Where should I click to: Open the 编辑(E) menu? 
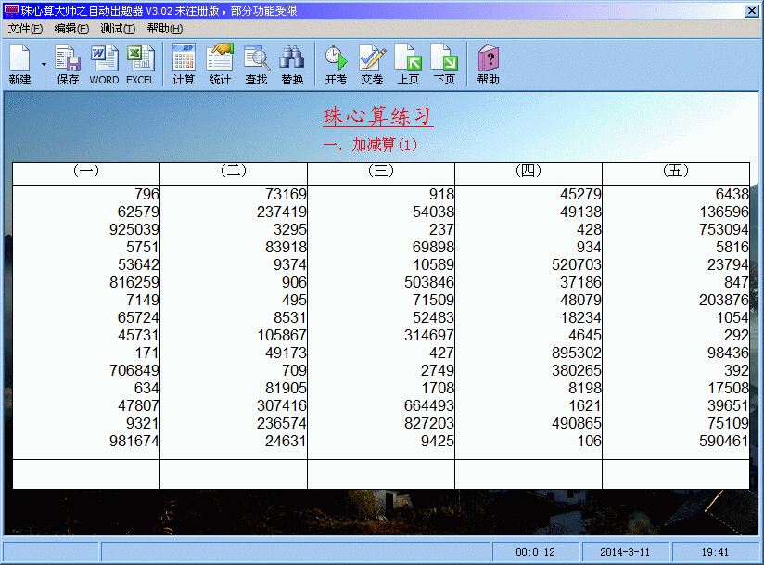(x=71, y=29)
